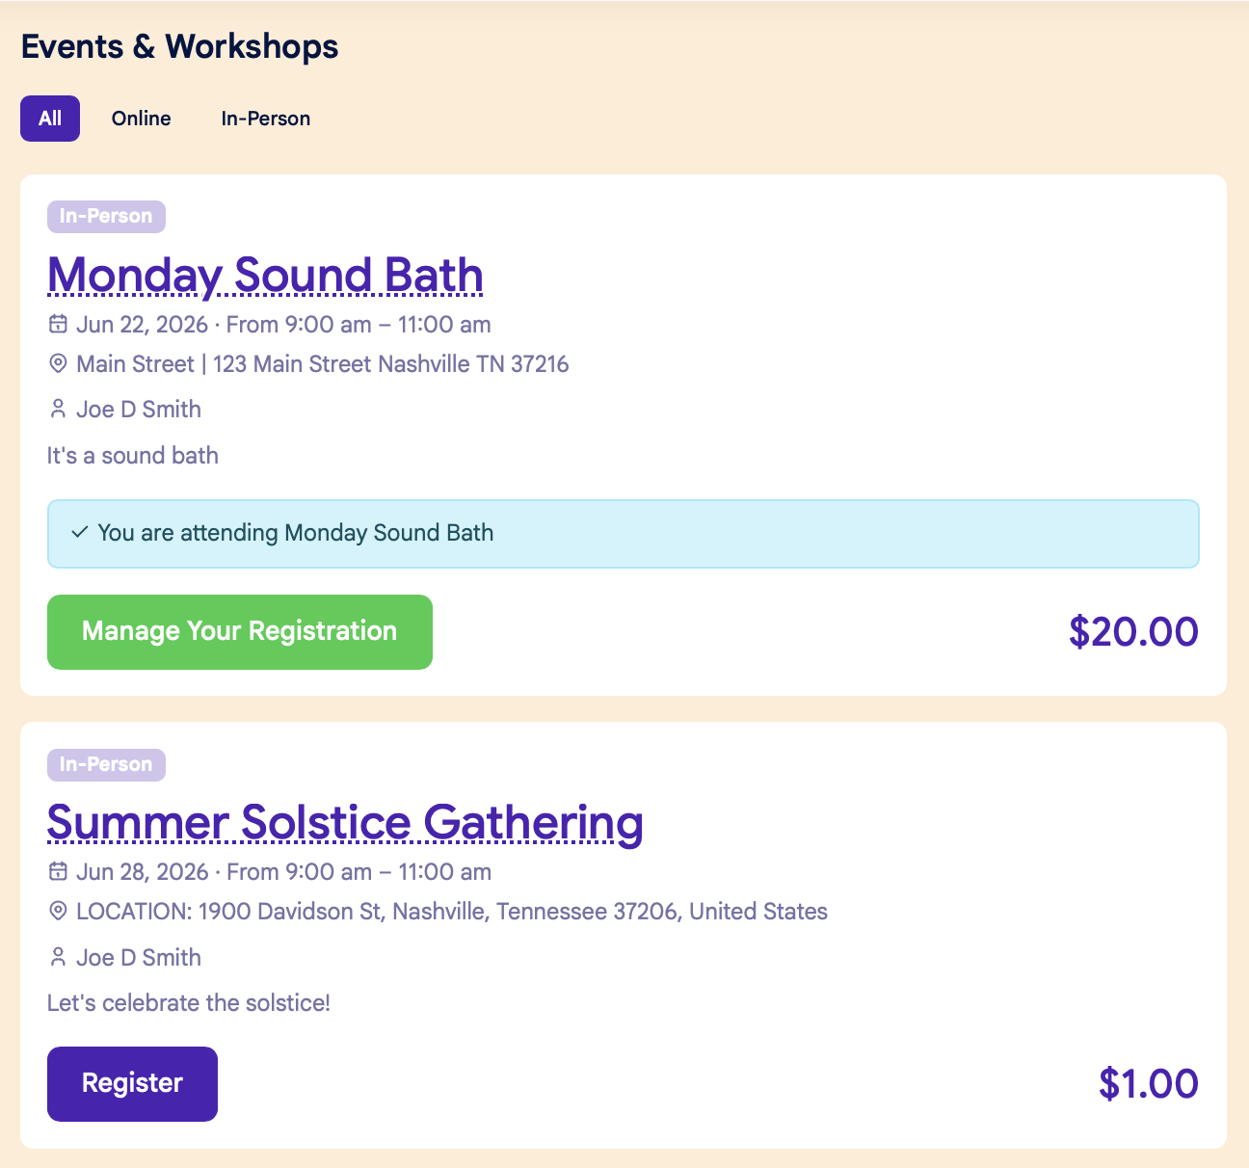Click "Jun 22, 2026 · From 9:00 am – 11:00 am"
The image size is (1249, 1168).
[x=283, y=325]
